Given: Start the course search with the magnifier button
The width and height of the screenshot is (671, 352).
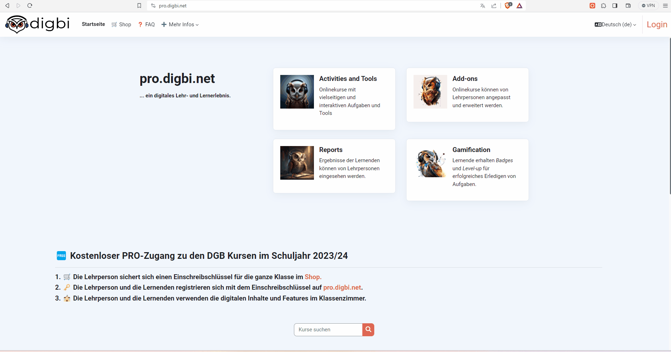Looking at the screenshot, I should click(368, 329).
